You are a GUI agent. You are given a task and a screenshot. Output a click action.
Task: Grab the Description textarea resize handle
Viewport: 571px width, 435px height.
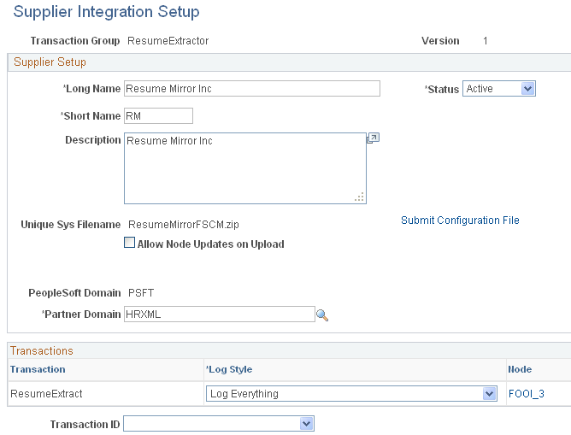pos(359,197)
